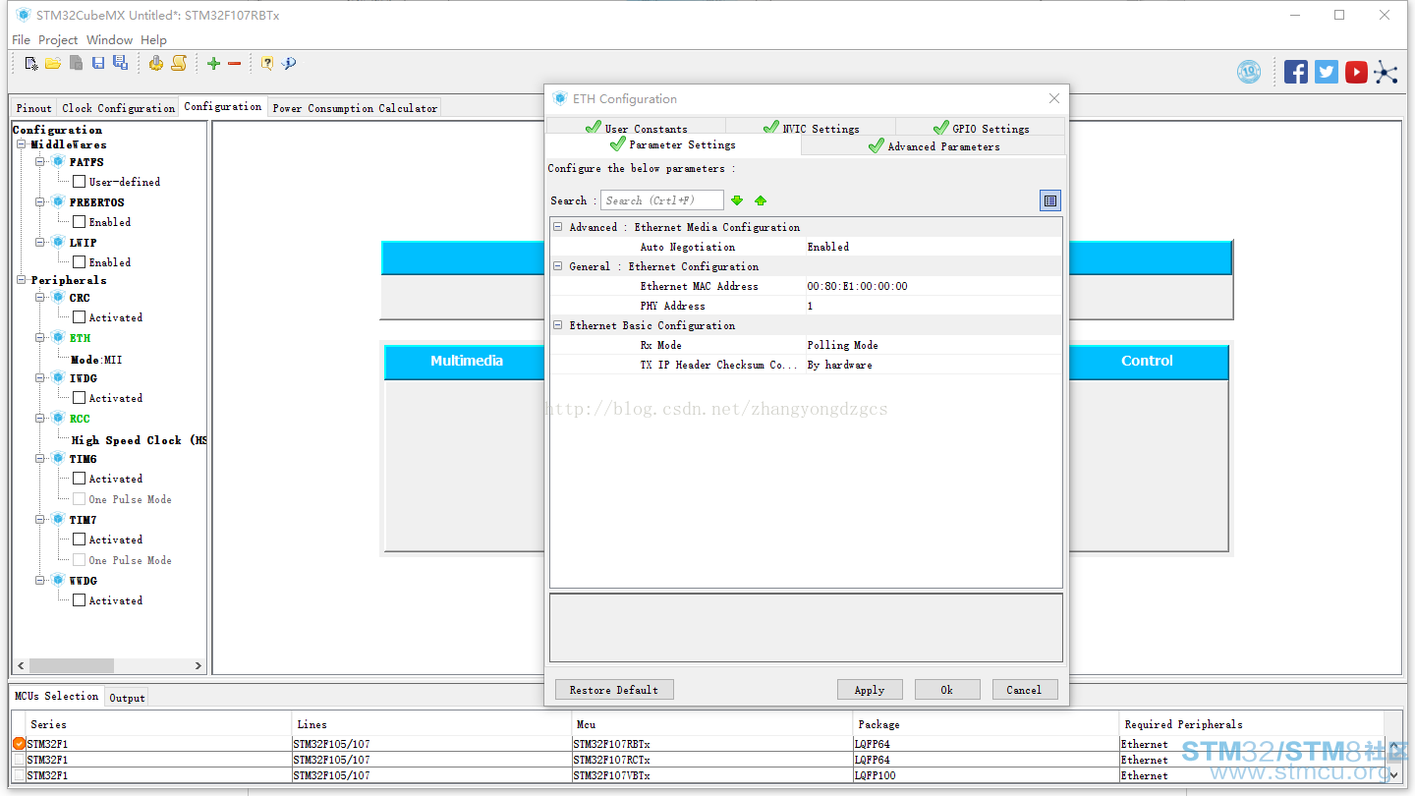Enable the FATFS User-defined checkbox
This screenshot has width=1415, height=796.
pyautogui.click(x=80, y=182)
